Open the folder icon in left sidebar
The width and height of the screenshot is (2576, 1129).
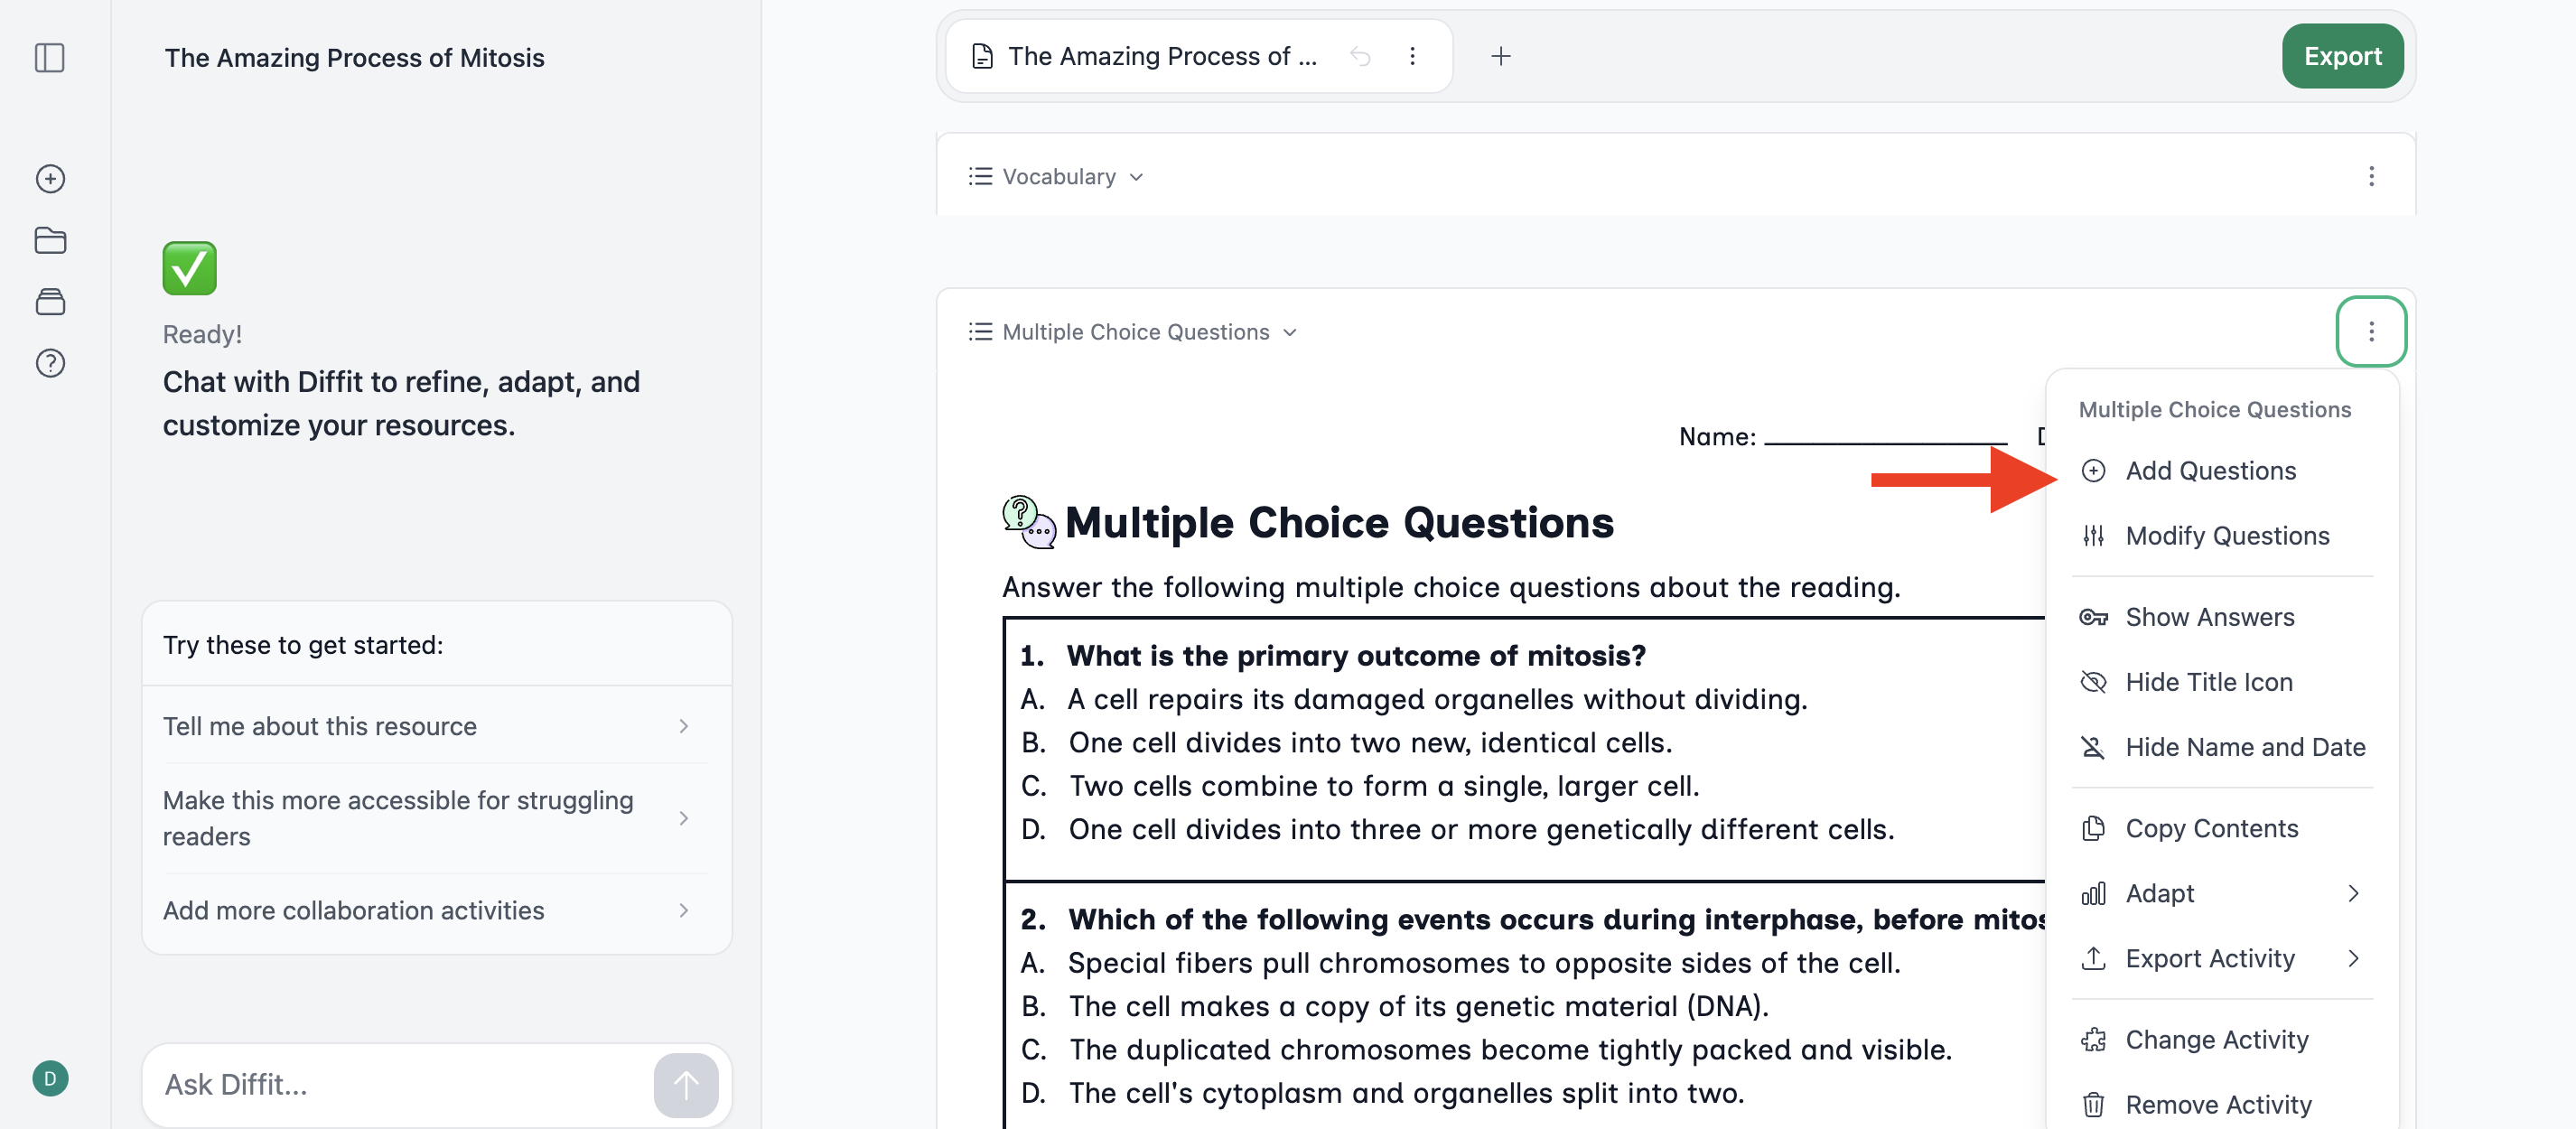coord(50,240)
